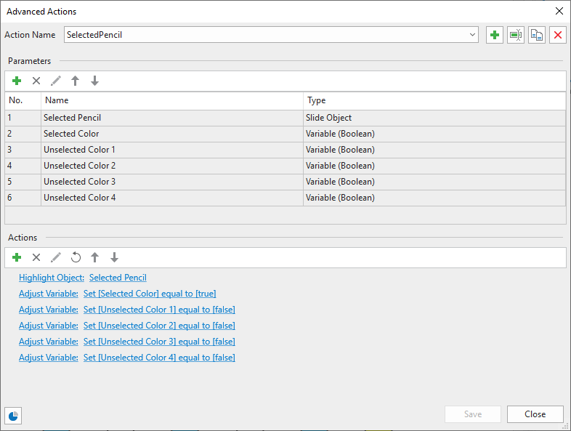This screenshot has height=431, width=571.
Task: Click the Close button
Action: point(535,414)
